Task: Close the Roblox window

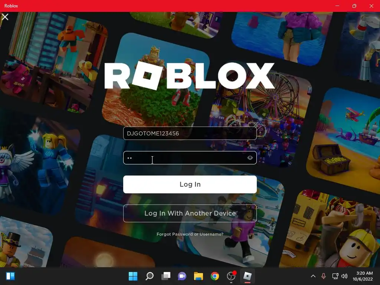Action: [x=371, y=6]
